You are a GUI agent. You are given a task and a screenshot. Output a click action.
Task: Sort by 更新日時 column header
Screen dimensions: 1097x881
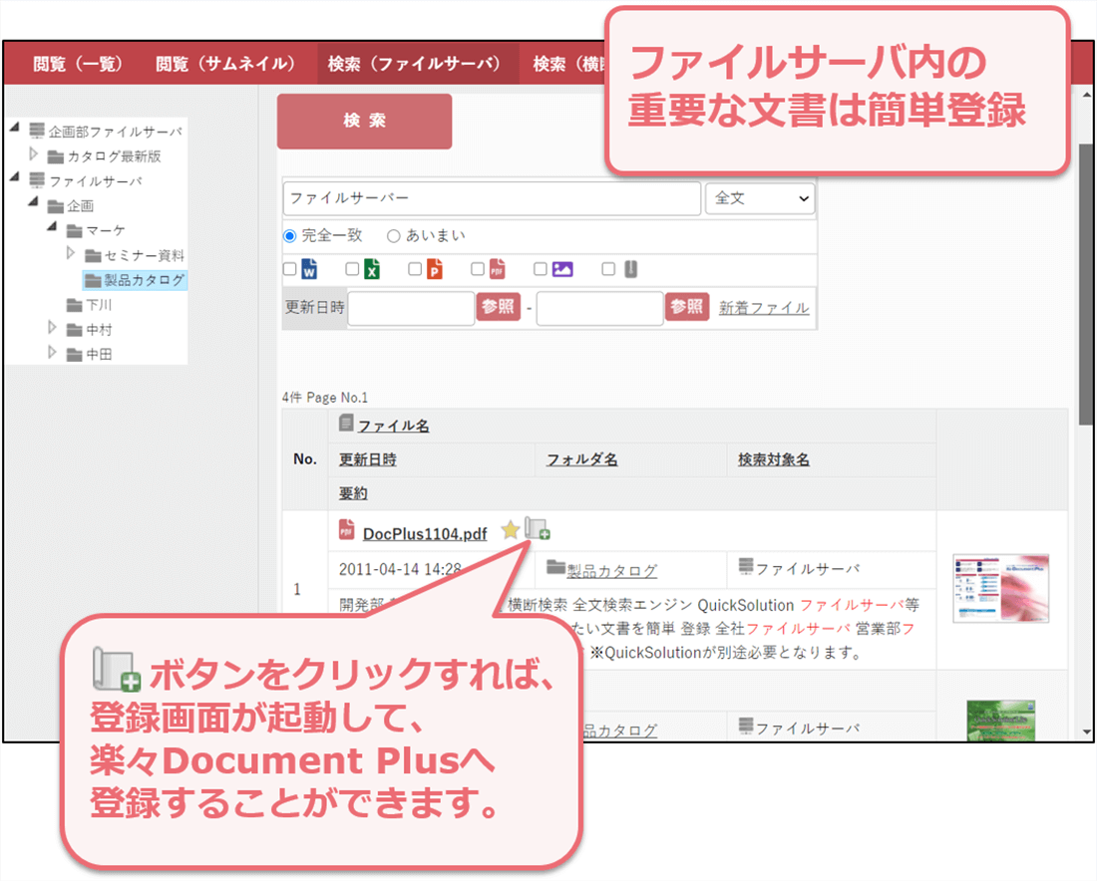[368, 459]
